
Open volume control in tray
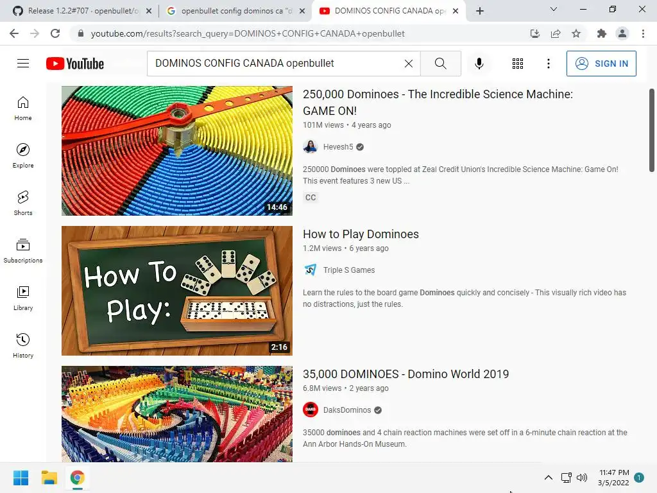click(x=581, y=478)
